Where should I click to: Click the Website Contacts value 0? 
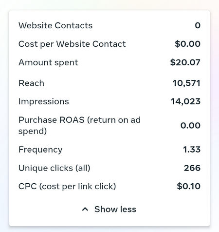198,25
